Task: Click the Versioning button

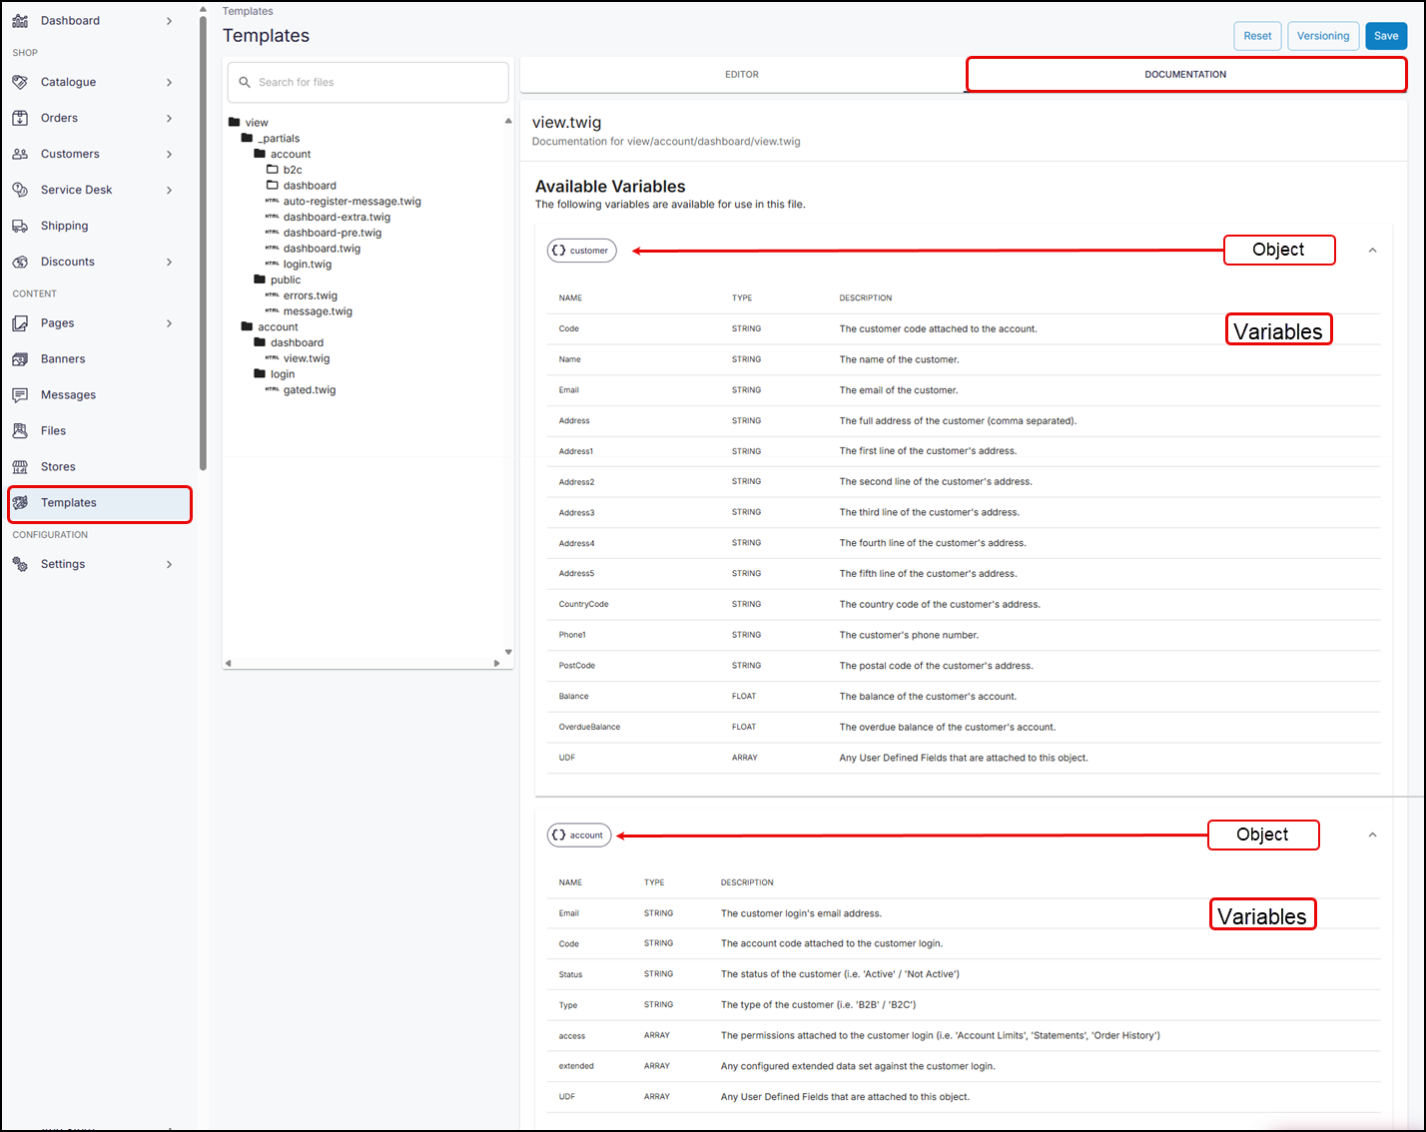Action: point(1322,36)
